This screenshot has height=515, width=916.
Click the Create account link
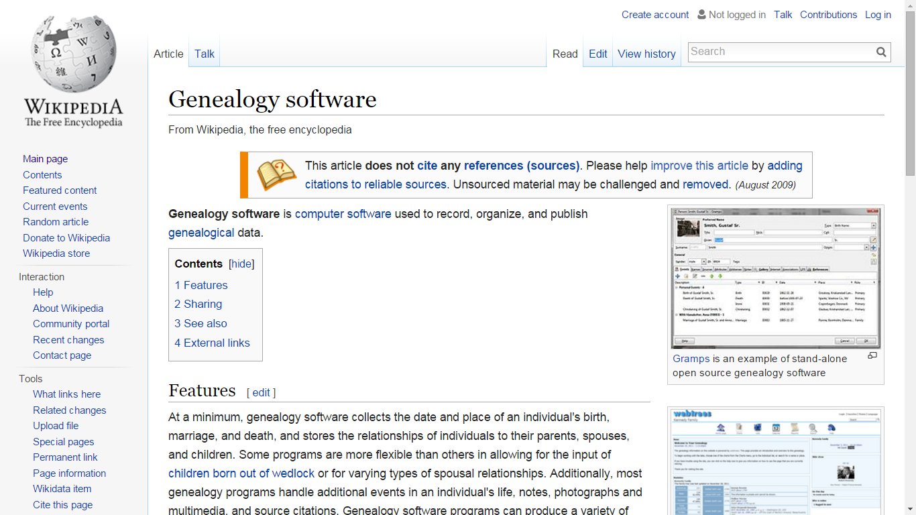tap(654, 14)
